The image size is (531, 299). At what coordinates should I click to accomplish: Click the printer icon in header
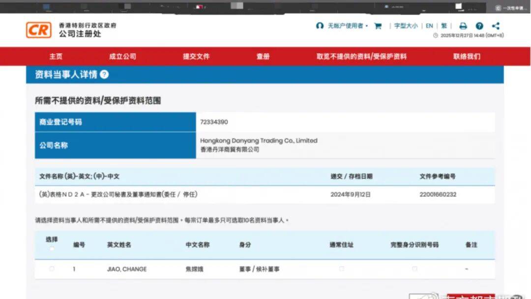(x=463, y=26)
